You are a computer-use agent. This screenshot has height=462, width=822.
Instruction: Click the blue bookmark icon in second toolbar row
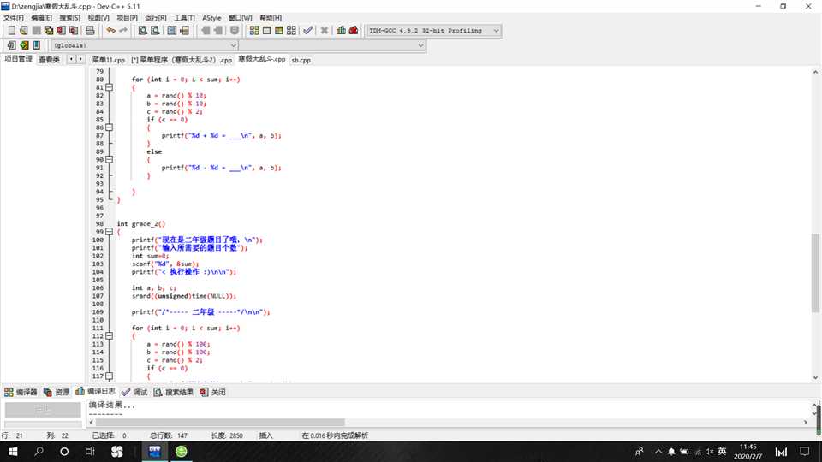click(37, 45)
